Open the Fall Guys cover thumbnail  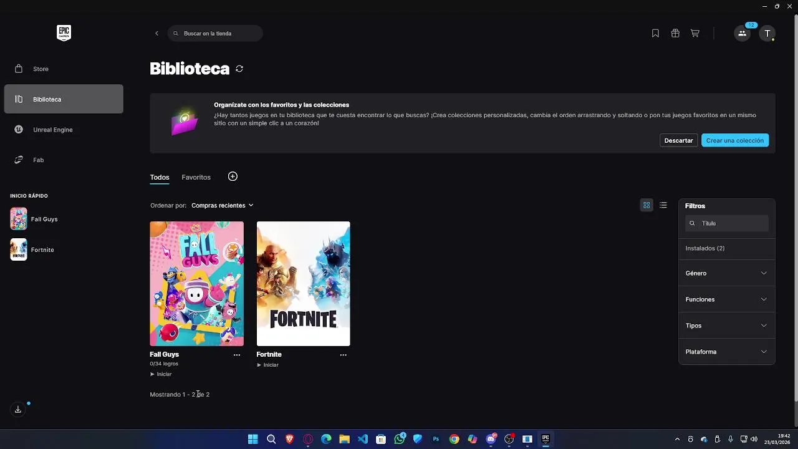point(196,284)
